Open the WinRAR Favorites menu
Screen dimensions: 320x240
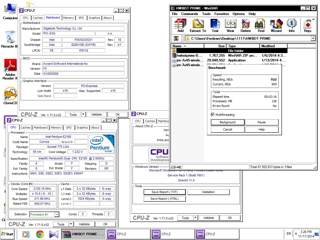222,14
